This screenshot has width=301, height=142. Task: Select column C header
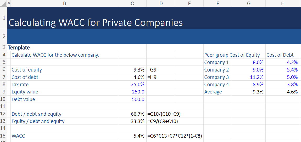click(x=132, y=3)
